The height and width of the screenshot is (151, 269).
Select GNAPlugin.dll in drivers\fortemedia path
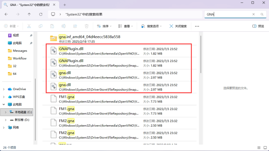point(119,51)
